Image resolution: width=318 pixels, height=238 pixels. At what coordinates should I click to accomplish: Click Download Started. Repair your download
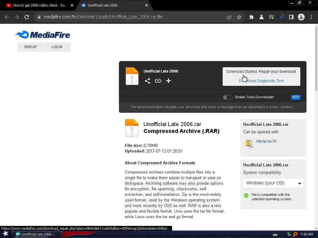[261, 72]
